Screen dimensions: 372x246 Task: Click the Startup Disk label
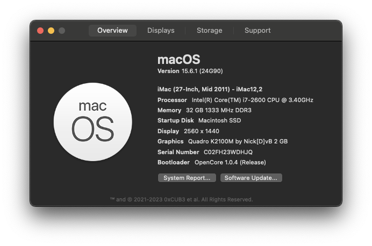(x=176, y=120)
